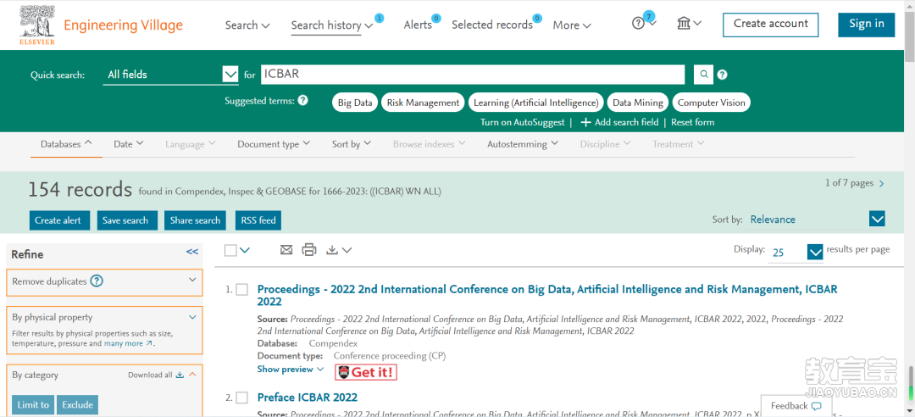915x417 pixels.
Task: Open Autostemming filter tab
Action: pos(523,144)
